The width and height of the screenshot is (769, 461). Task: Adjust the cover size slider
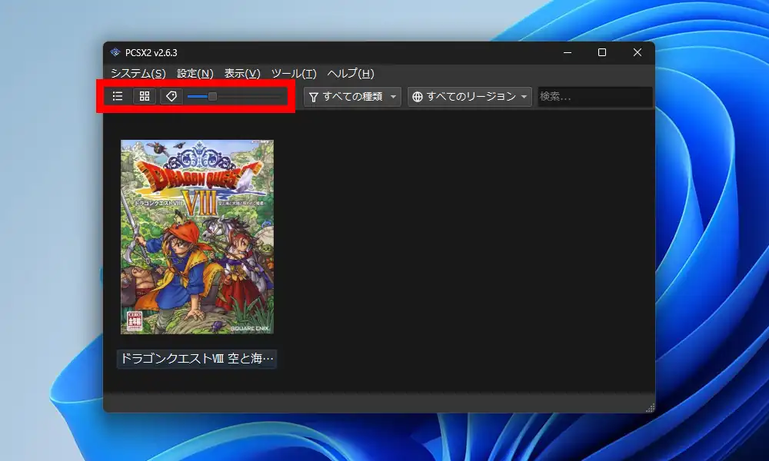tap(213, 96)
